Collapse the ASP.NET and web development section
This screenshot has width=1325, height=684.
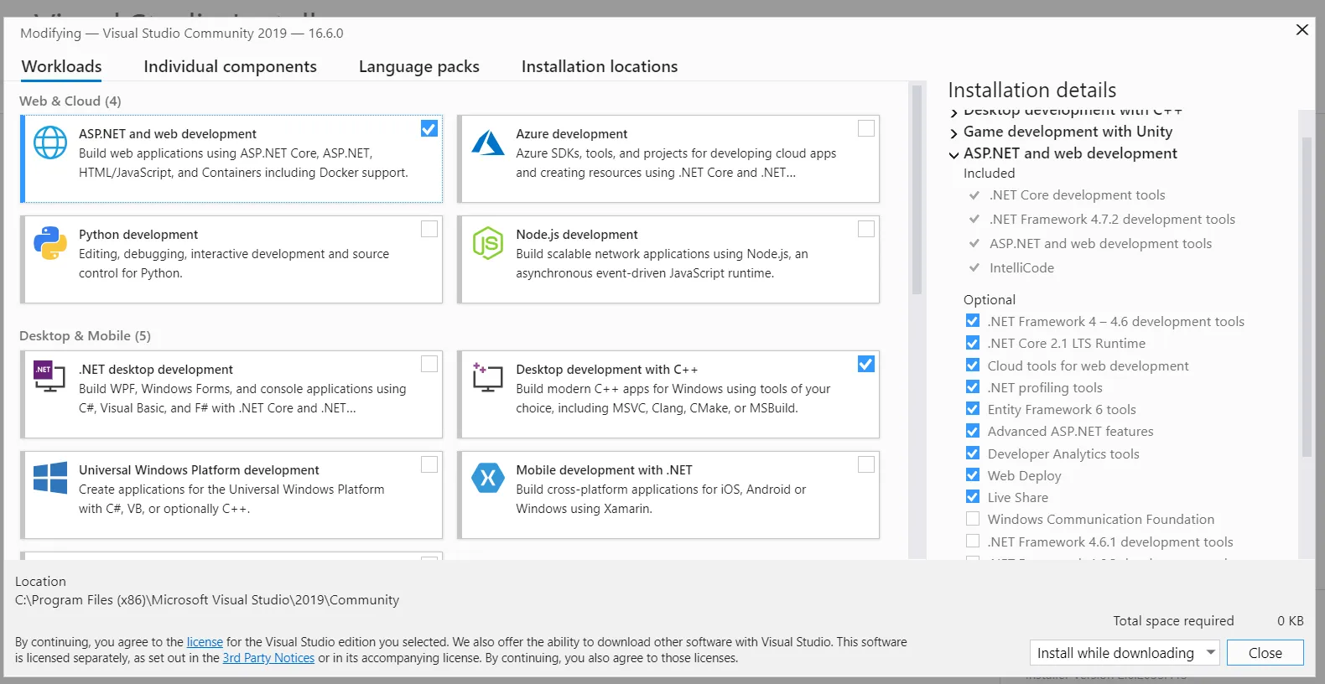click(x=953, y=154)
